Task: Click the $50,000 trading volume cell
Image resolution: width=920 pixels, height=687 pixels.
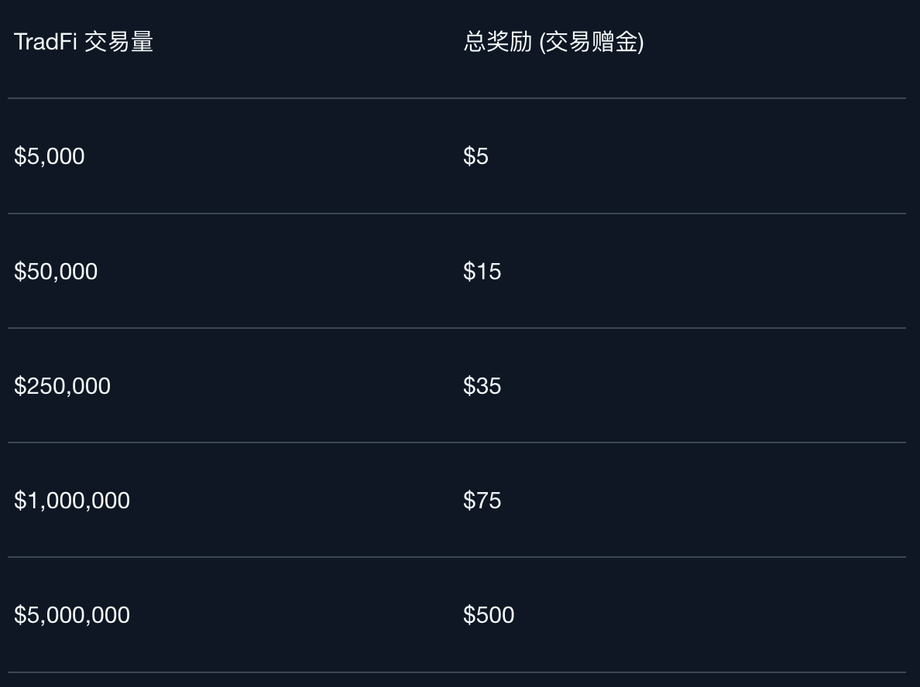Action: (x=56, y=272)
